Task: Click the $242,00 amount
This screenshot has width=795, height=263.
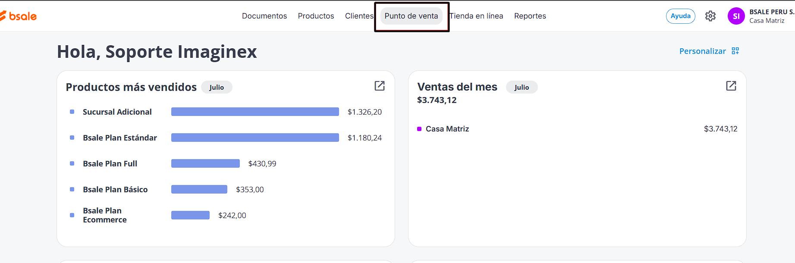Action: pos(232,215)
